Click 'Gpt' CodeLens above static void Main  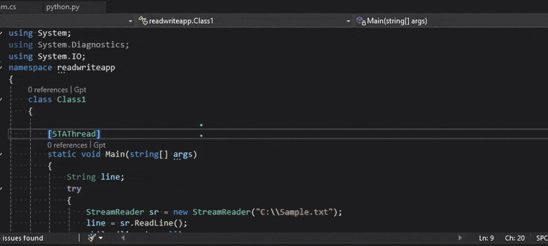click(99, 145)
